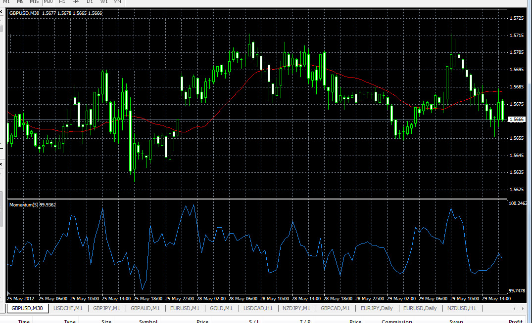This screenshot has height=323, width=532.
Task: Open the M15 timeframe view
Action: point(34,2)
